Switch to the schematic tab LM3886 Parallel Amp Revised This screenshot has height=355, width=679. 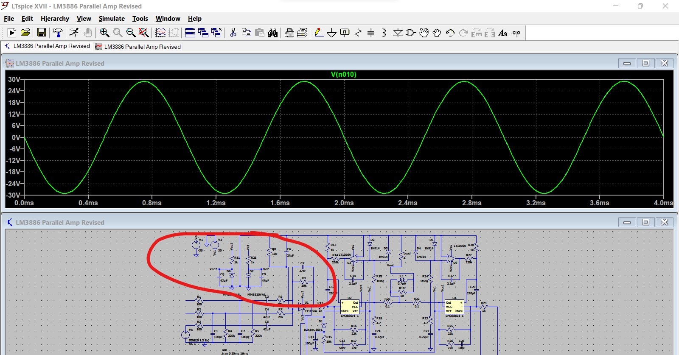(47, 46)
